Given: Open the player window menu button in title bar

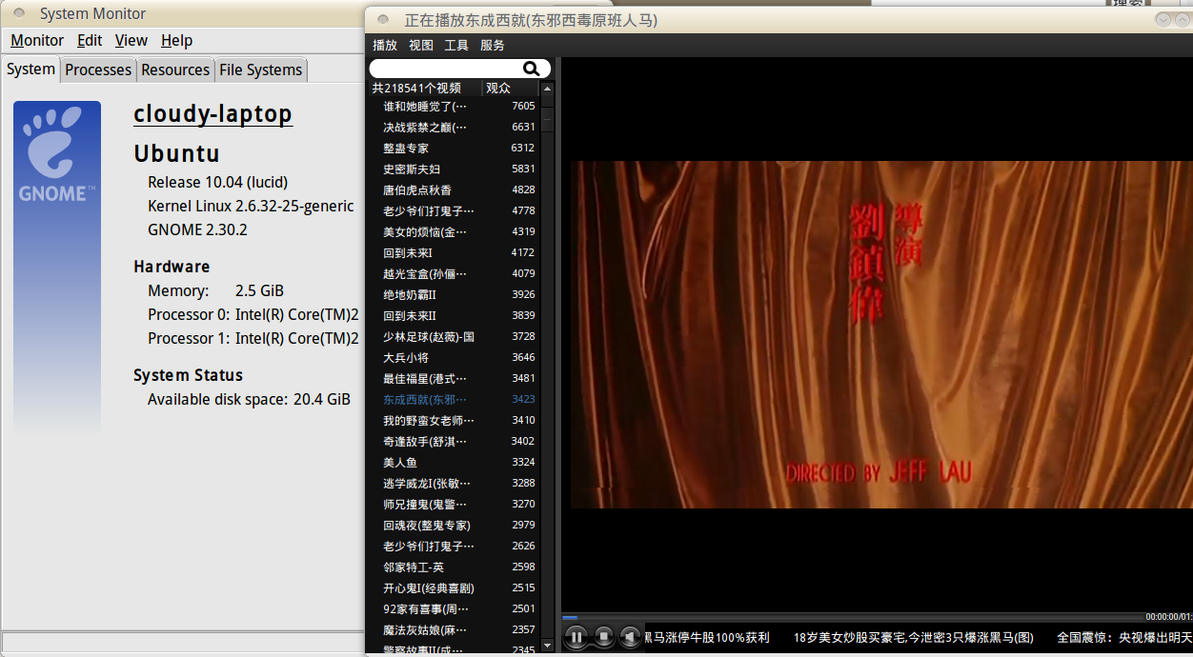Looking at the screenshot, I should pyautogui.click(x=383, y=19).
